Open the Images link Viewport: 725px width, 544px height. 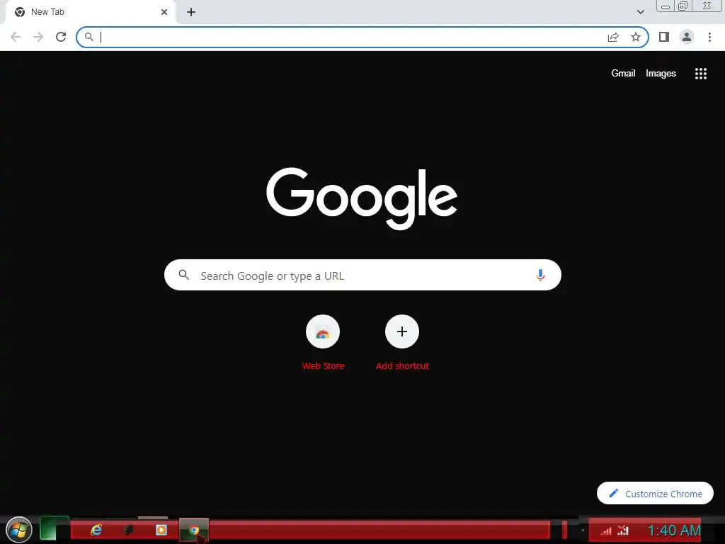(661, 74)
